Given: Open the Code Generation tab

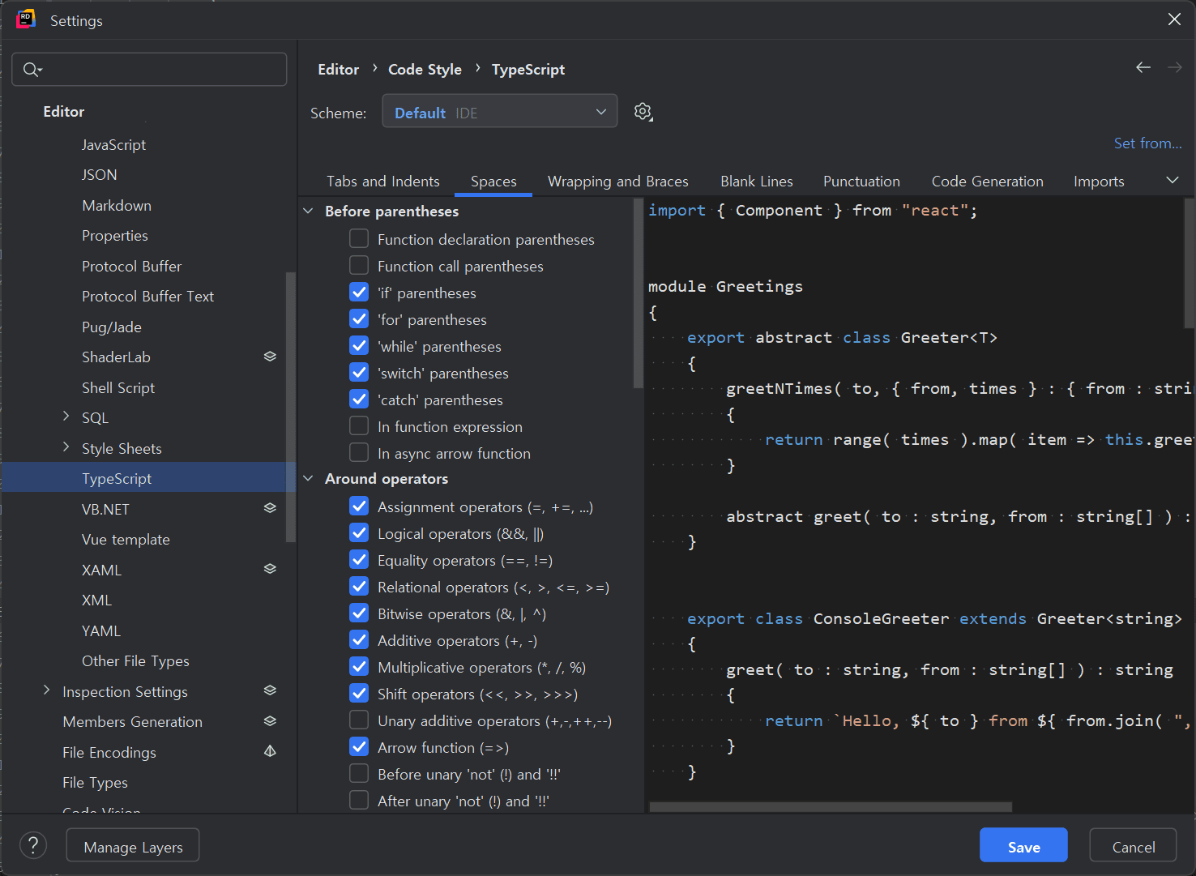Looking at the screenshot, I should pyautogui.click(x=988, y=182).
